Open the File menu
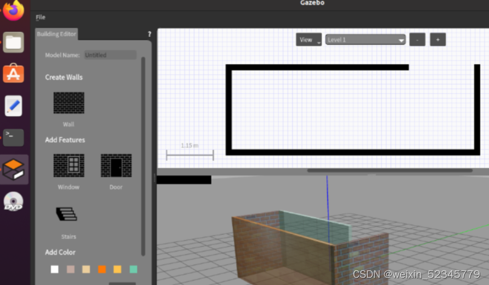The width and height of the screenshot is (489, 285). click(40, 18)
